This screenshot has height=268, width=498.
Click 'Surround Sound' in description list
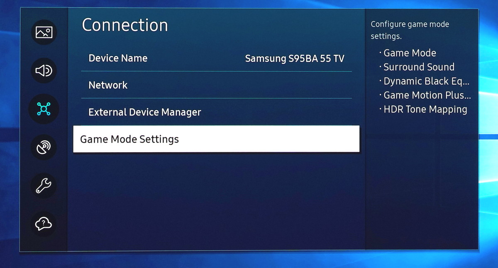419,67
